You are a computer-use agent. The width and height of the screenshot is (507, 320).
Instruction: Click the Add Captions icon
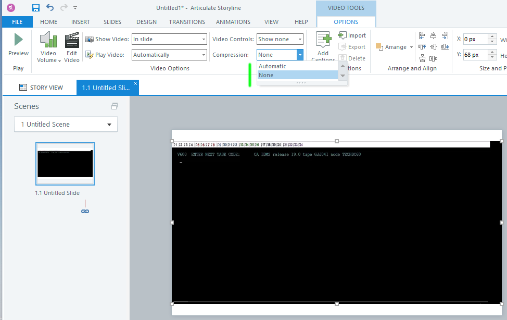point(323,40)
